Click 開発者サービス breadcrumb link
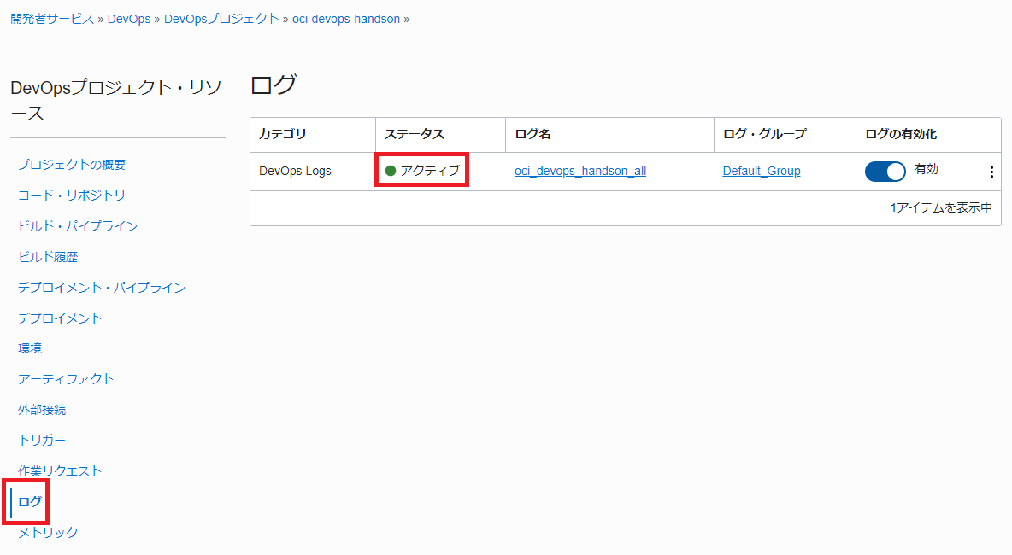The image size is (1012, 555). (x=52, y=19)
